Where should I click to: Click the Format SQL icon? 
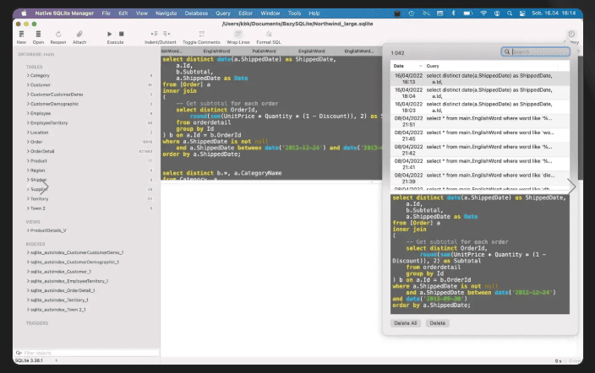pyautogui.click(x=269, y=34)
